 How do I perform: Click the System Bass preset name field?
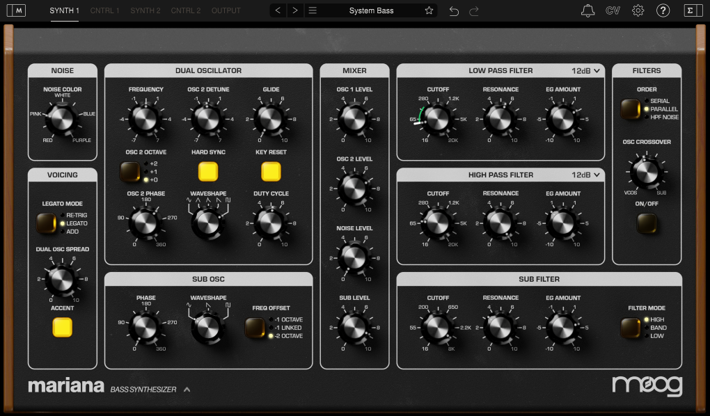pyautogui.click(x=371, y=10)
